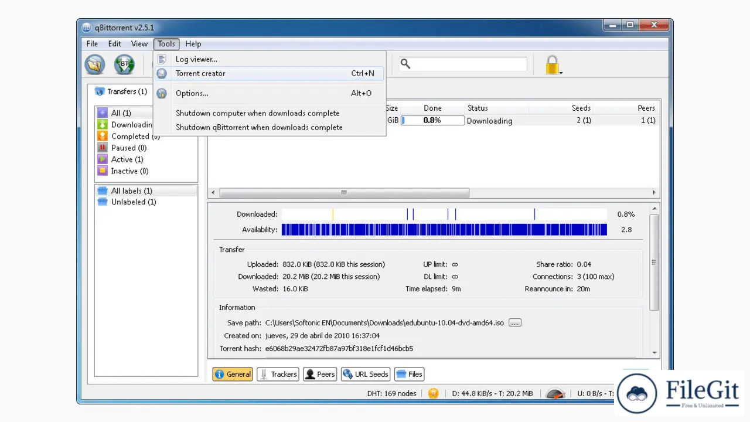Click the Downloaded pieces bar

(444, 215)
